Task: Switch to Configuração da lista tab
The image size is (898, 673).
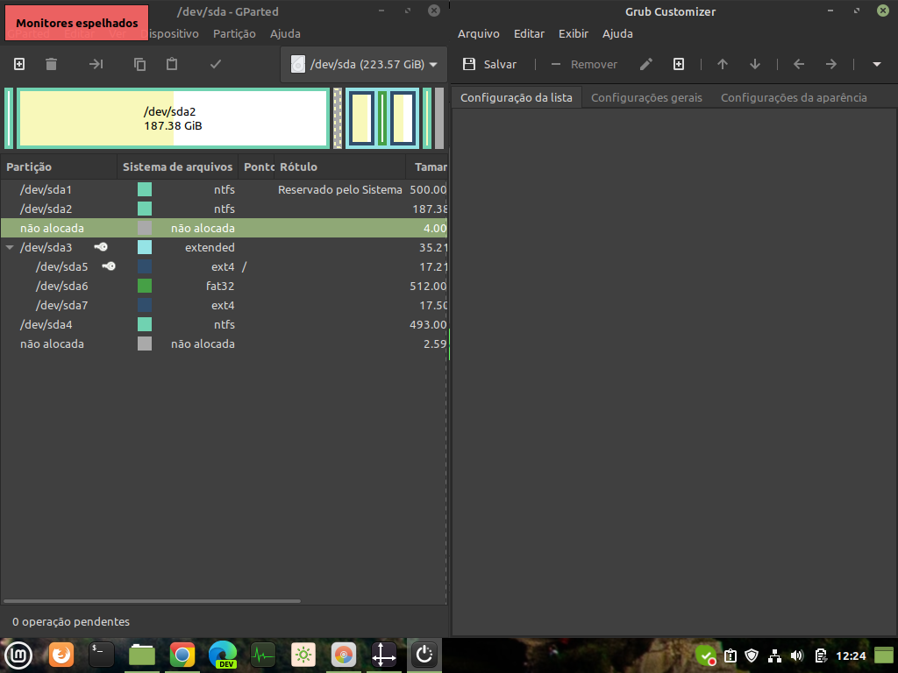Action: click(517, 98)
